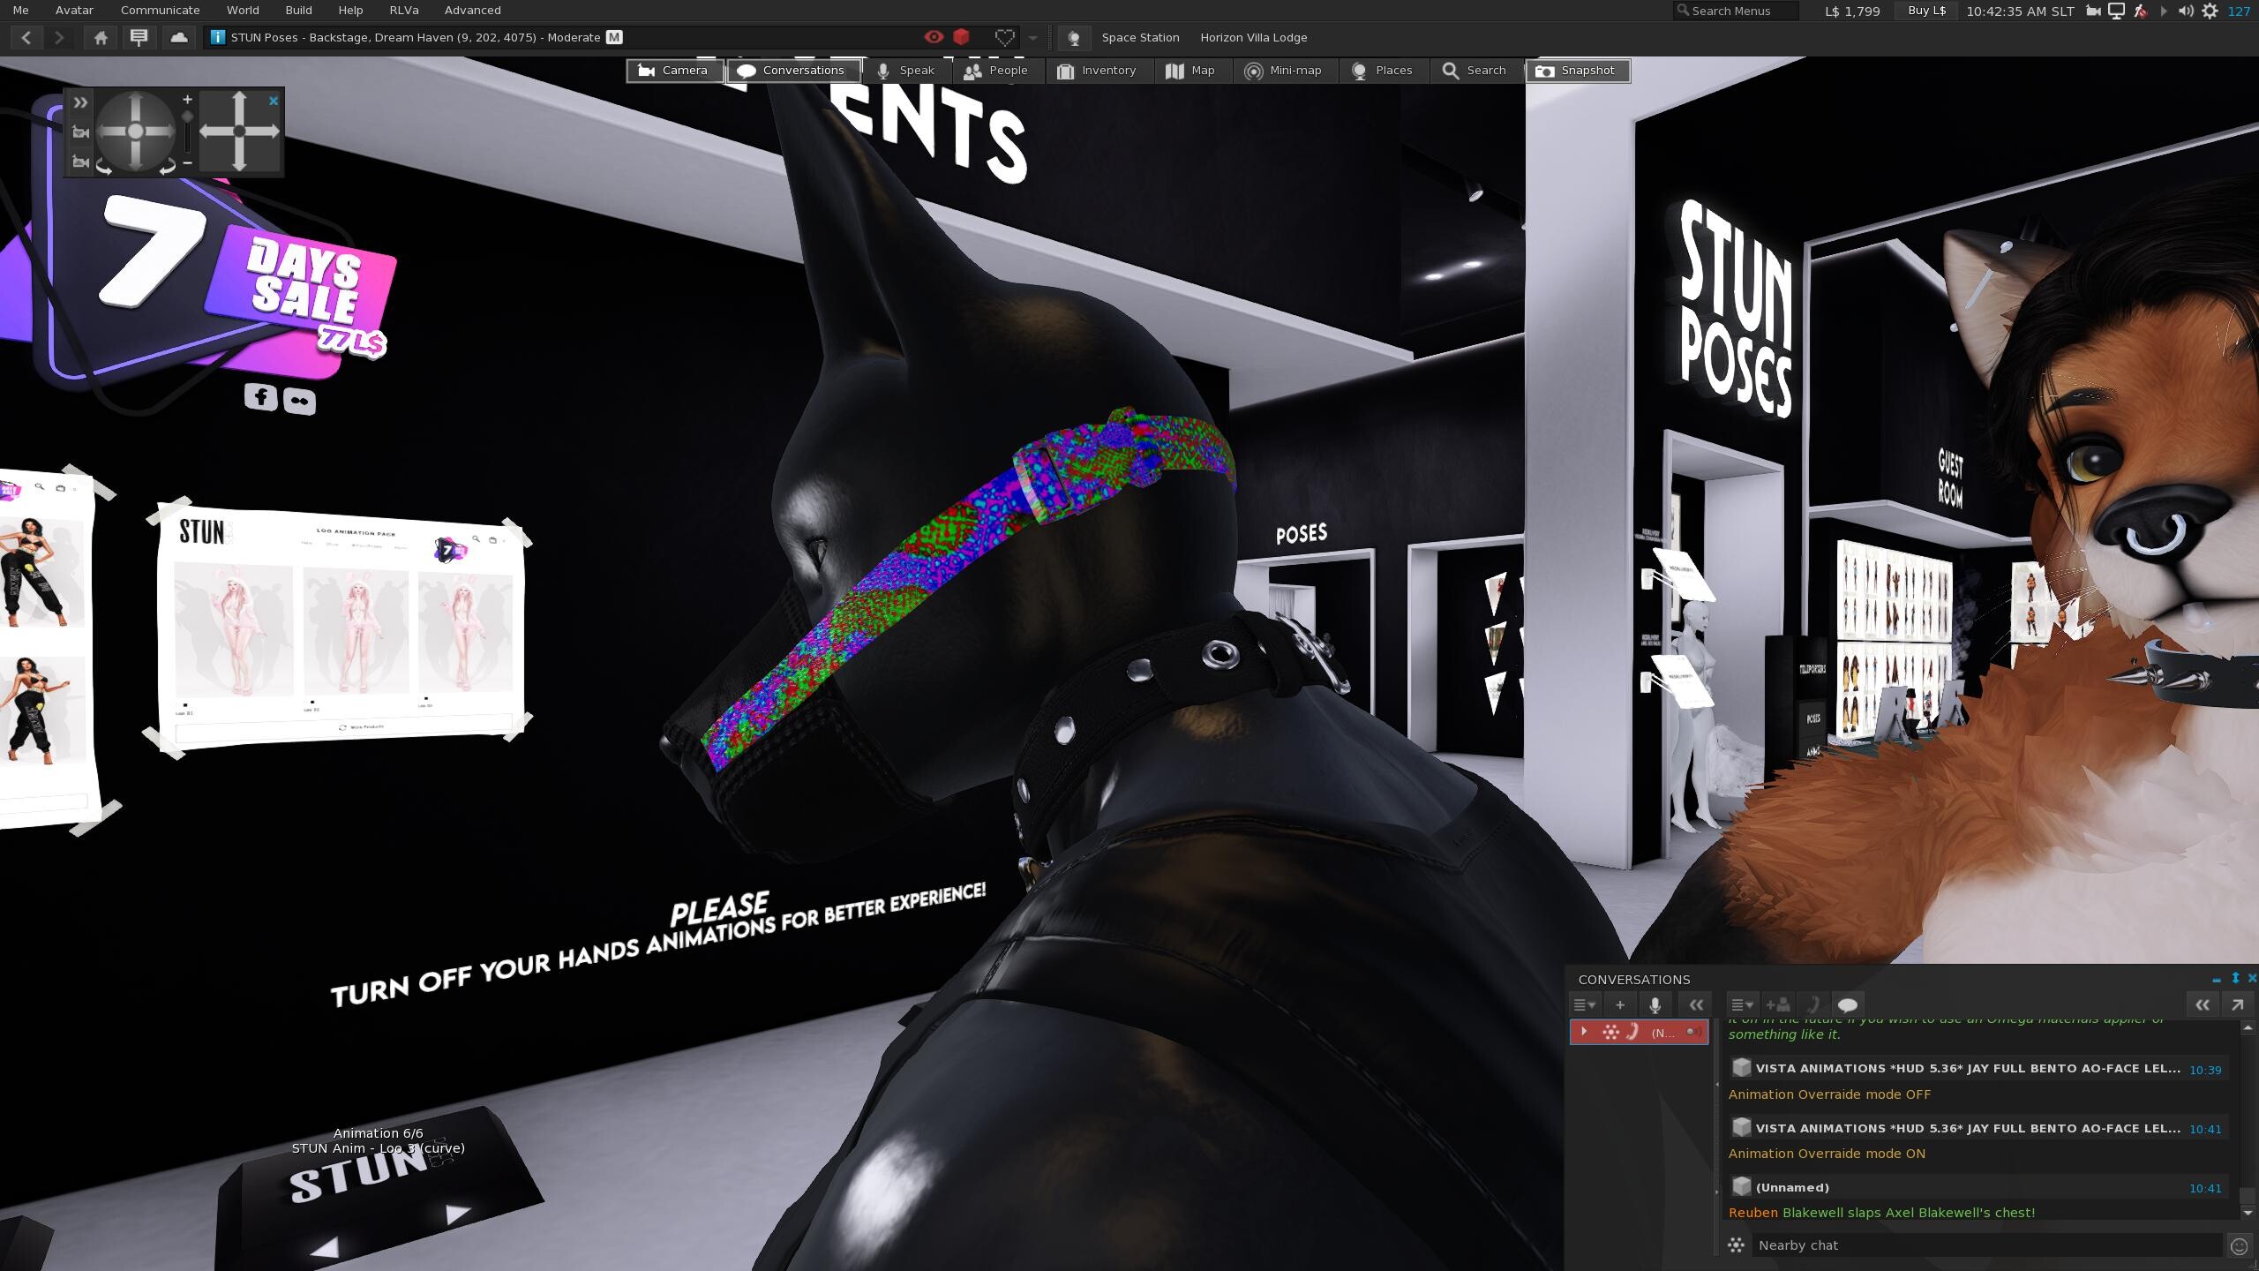Open the World menu
This screenshot has height=1271, width=2259.
coord(242,11)
